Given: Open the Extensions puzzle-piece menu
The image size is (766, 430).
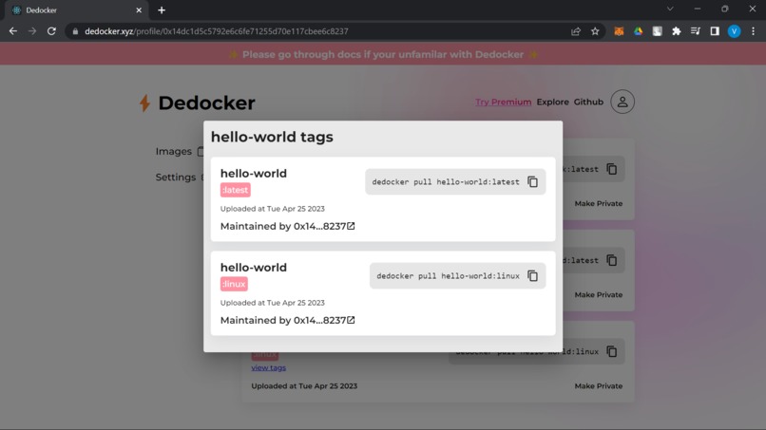Looking at the screenshot, I should coord(676,31).
